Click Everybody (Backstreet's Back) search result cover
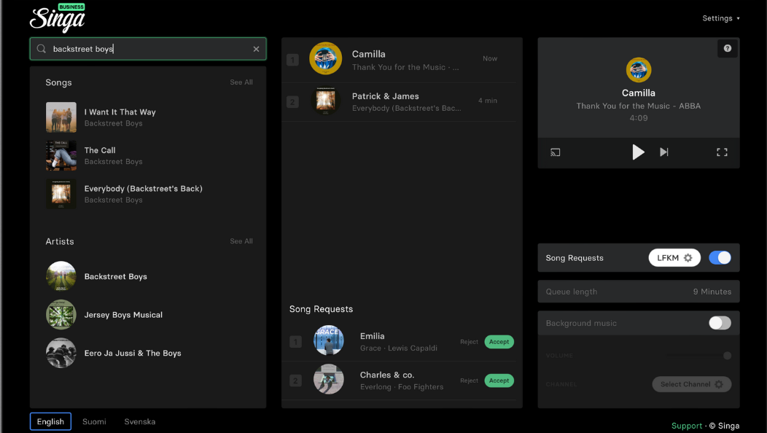 (61, 194)
